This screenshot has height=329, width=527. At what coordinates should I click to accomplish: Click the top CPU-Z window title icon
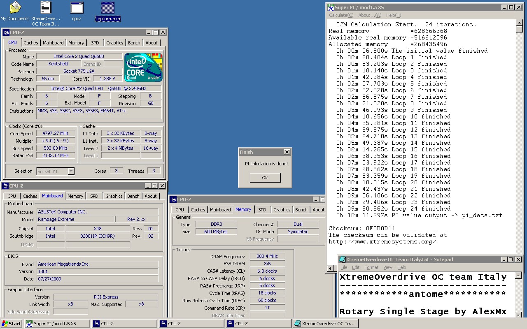[6, 32]
